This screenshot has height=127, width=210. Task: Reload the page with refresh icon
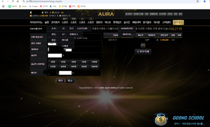[x=13, y=1]
